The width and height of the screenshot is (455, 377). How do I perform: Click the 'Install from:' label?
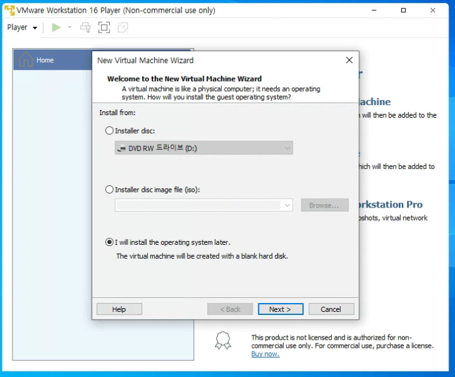tap(118, 113)
